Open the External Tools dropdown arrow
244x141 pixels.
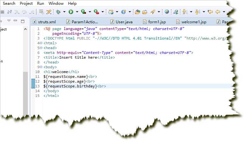pos(103,12)
